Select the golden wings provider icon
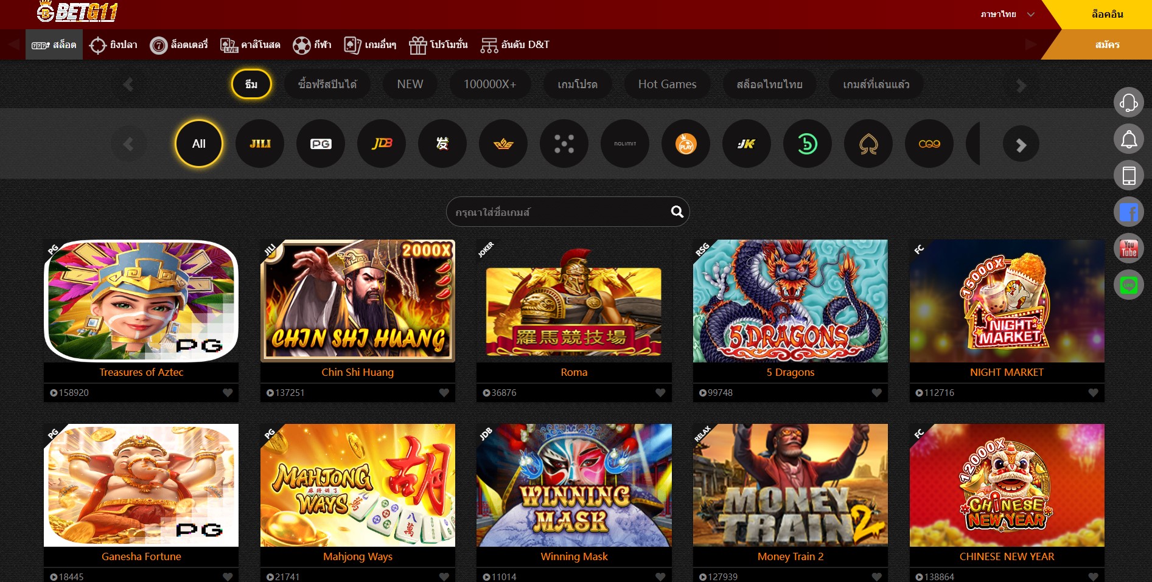Screen dimensions: 1152x582 point(503,144)
